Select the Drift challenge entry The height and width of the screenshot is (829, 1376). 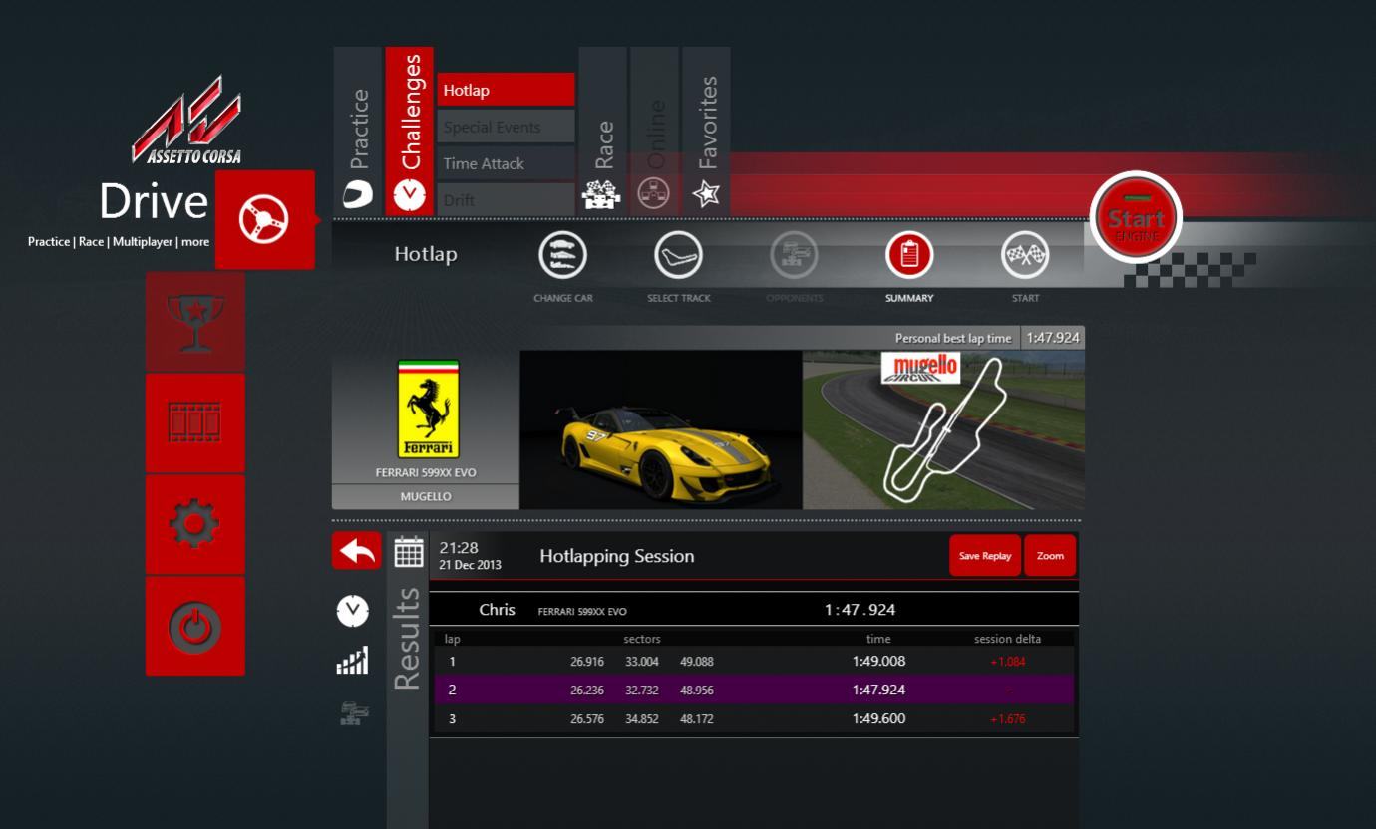point(506,198)
